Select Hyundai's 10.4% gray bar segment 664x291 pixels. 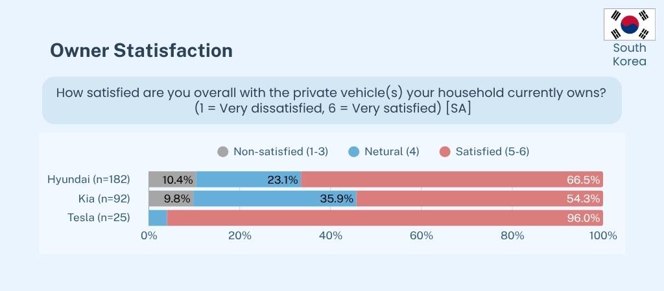[172, 179]
